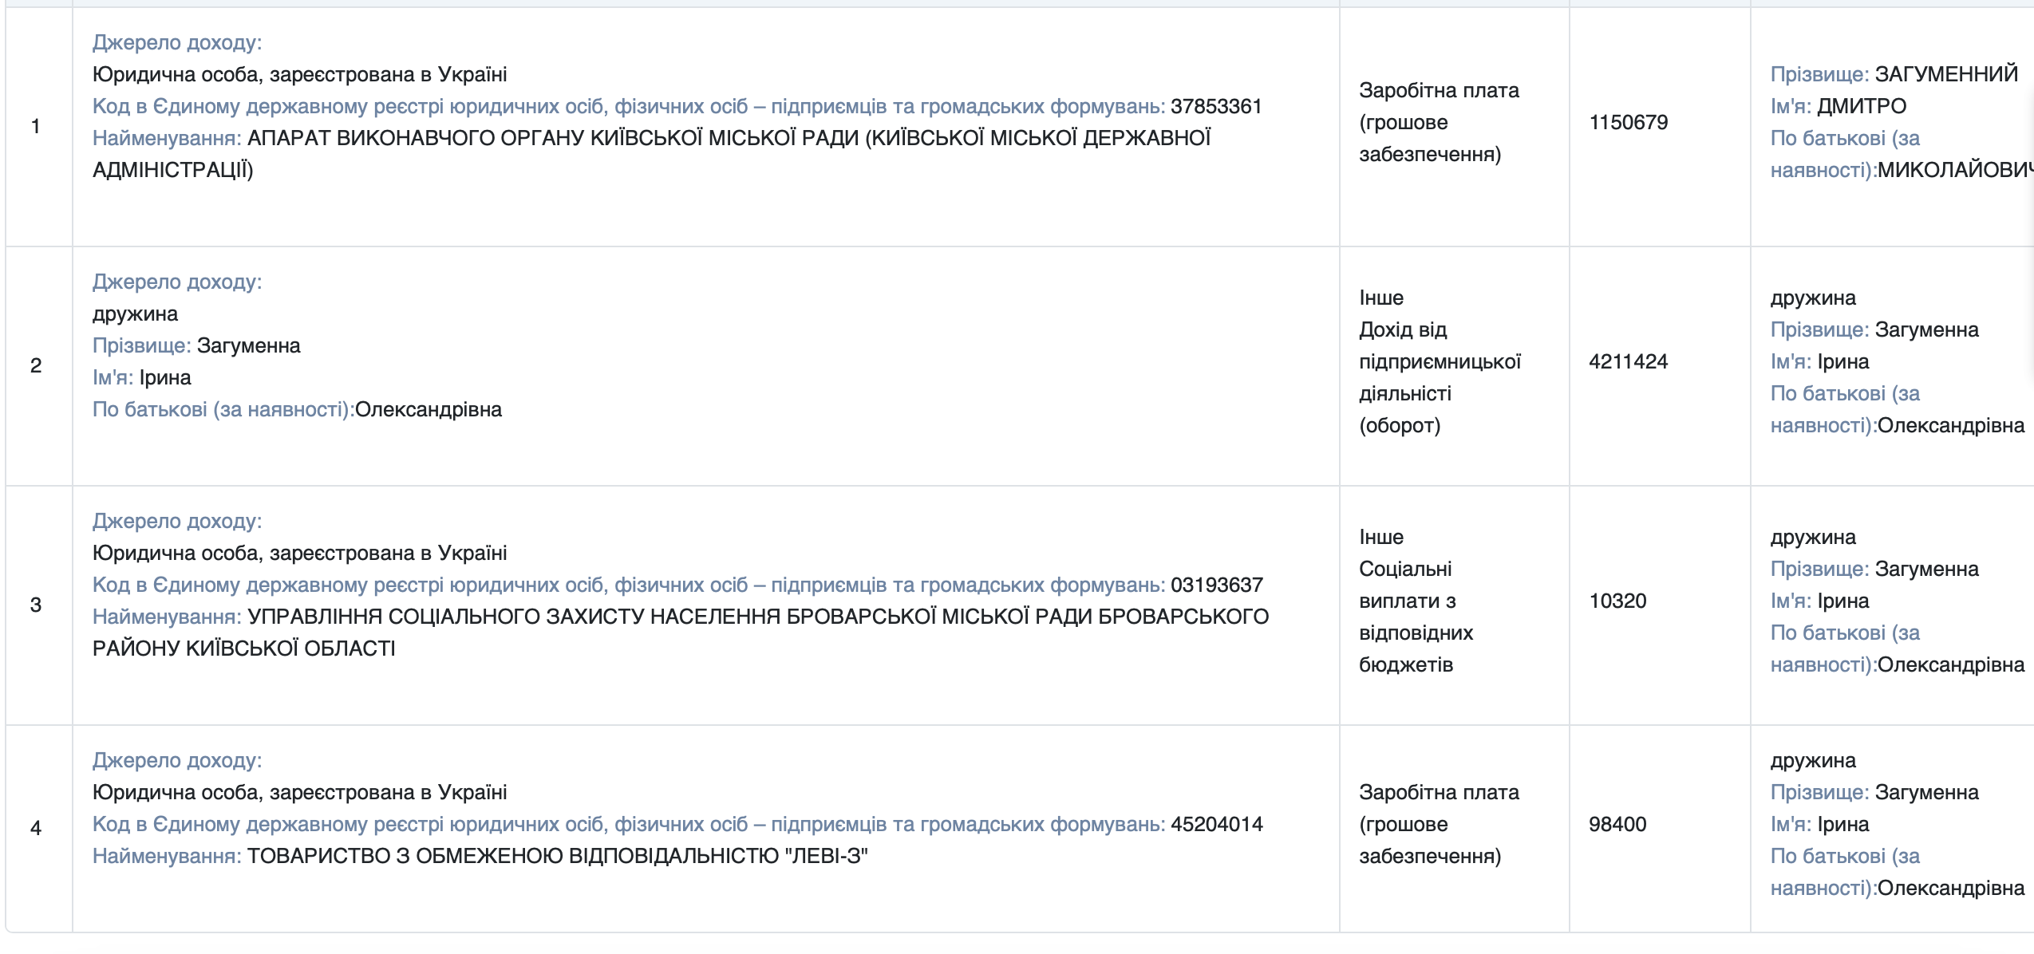Click row number 4 cell
Image resolution: width=2034 pixels, height=954 pixels.
[38, 829]
